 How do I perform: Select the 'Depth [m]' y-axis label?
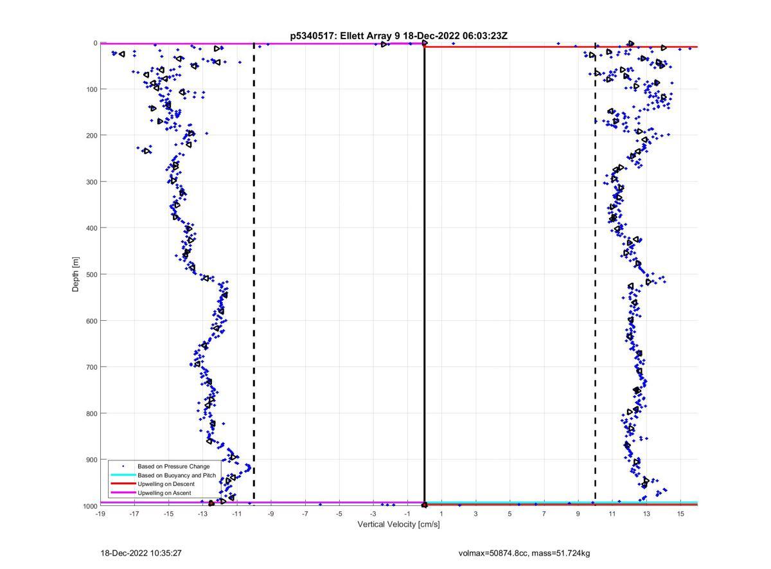click(76, 275)
